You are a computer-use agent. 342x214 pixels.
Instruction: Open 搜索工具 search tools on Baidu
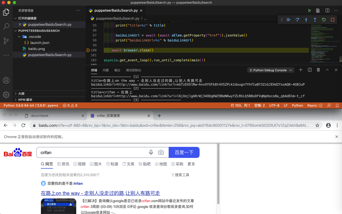tap(180, 175)
